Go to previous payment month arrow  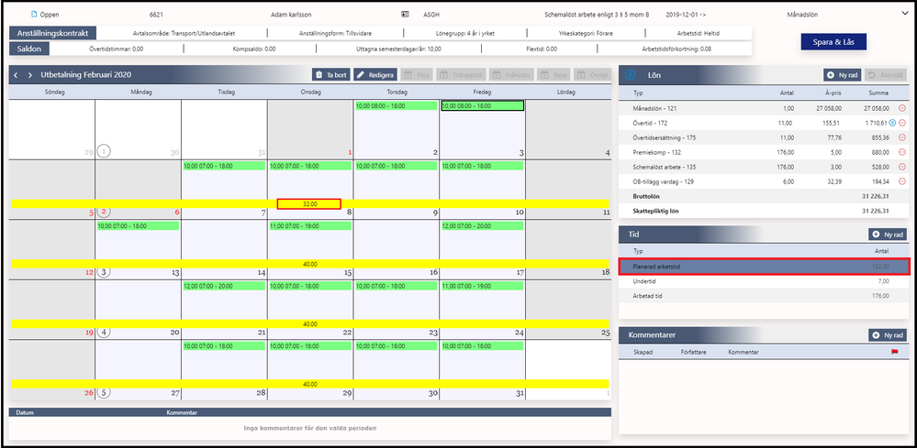[16, 75]
